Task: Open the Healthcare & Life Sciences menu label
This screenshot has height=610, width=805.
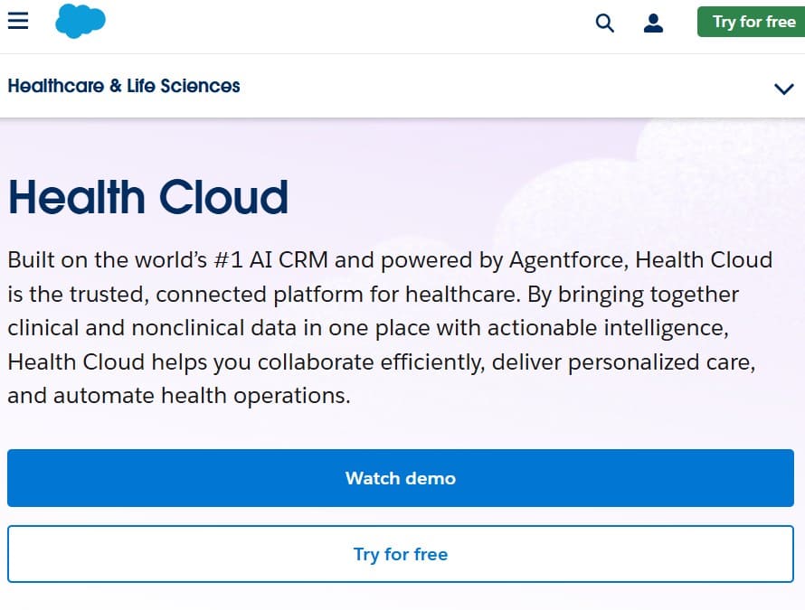Action: pyautogui.click(x=124, y=86)
